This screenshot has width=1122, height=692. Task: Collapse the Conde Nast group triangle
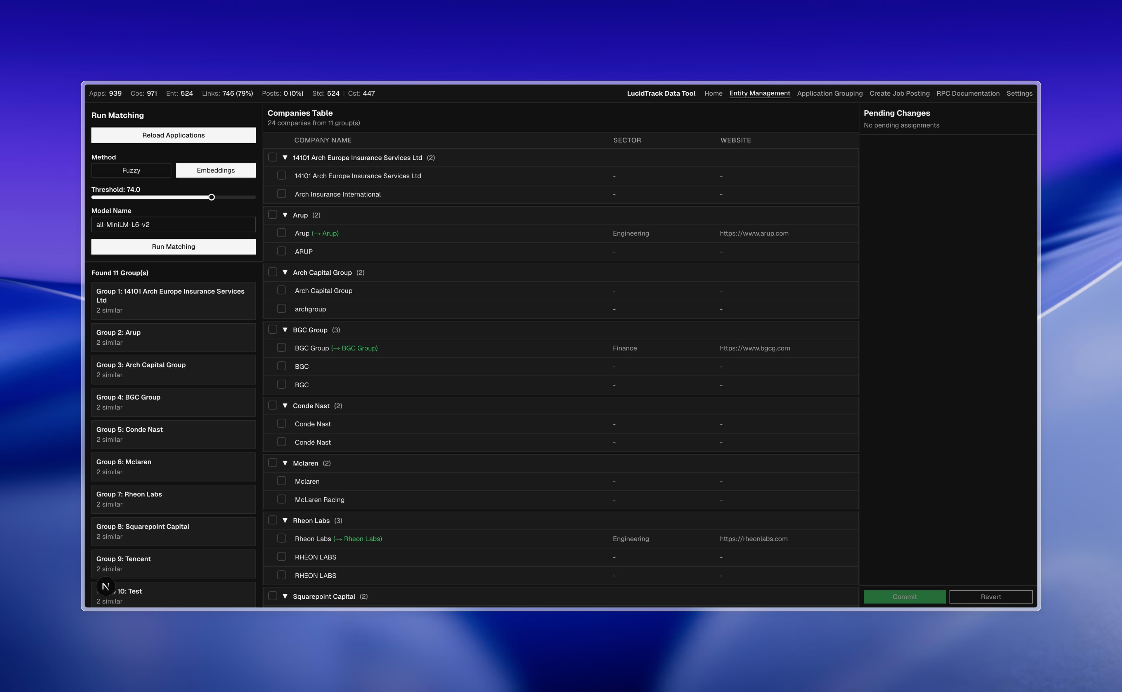(285, 405)
